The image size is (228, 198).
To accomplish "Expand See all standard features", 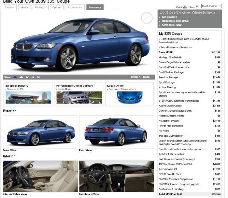I will [176, 47].
